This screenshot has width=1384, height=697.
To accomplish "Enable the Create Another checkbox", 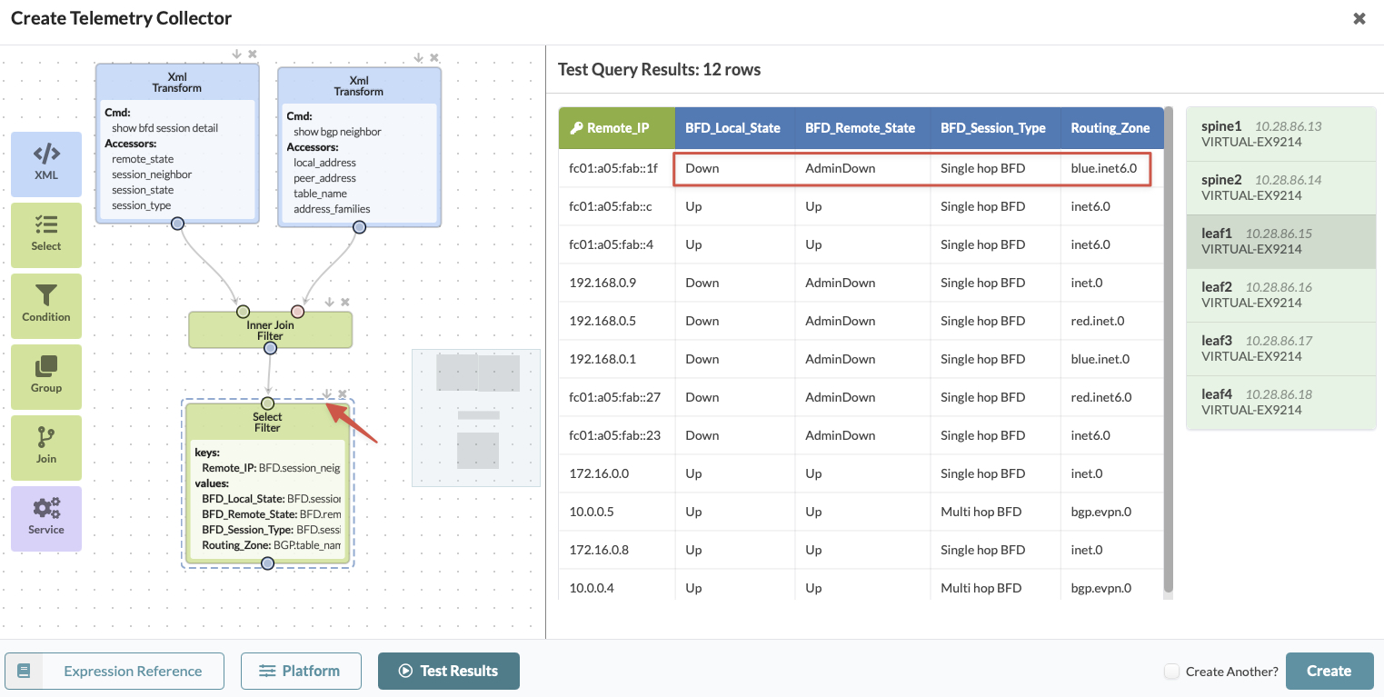I will point(1172,672).
